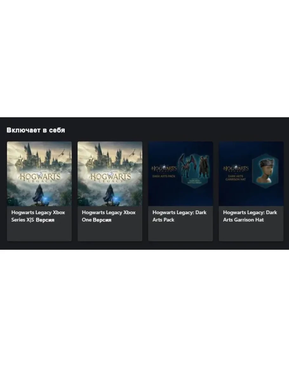This screenshot has height=367, width=289.
Task: Click Hogwarts Legacy logo on Series X|S cover
Action: (39, 177)
